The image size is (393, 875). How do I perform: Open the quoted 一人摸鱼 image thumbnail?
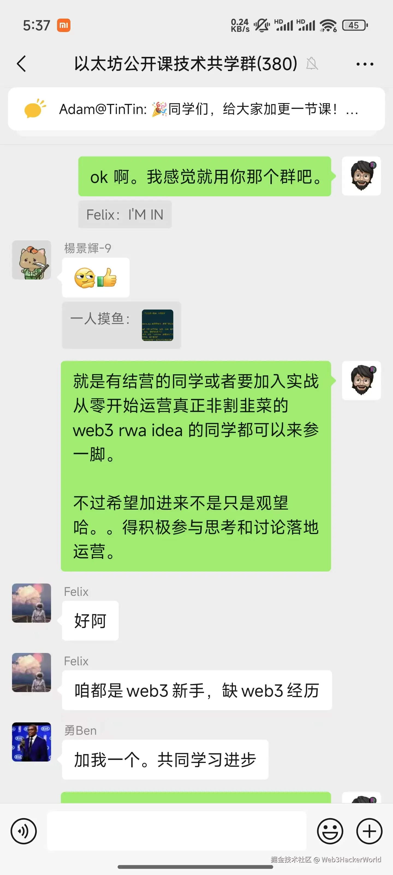(157, 325)
